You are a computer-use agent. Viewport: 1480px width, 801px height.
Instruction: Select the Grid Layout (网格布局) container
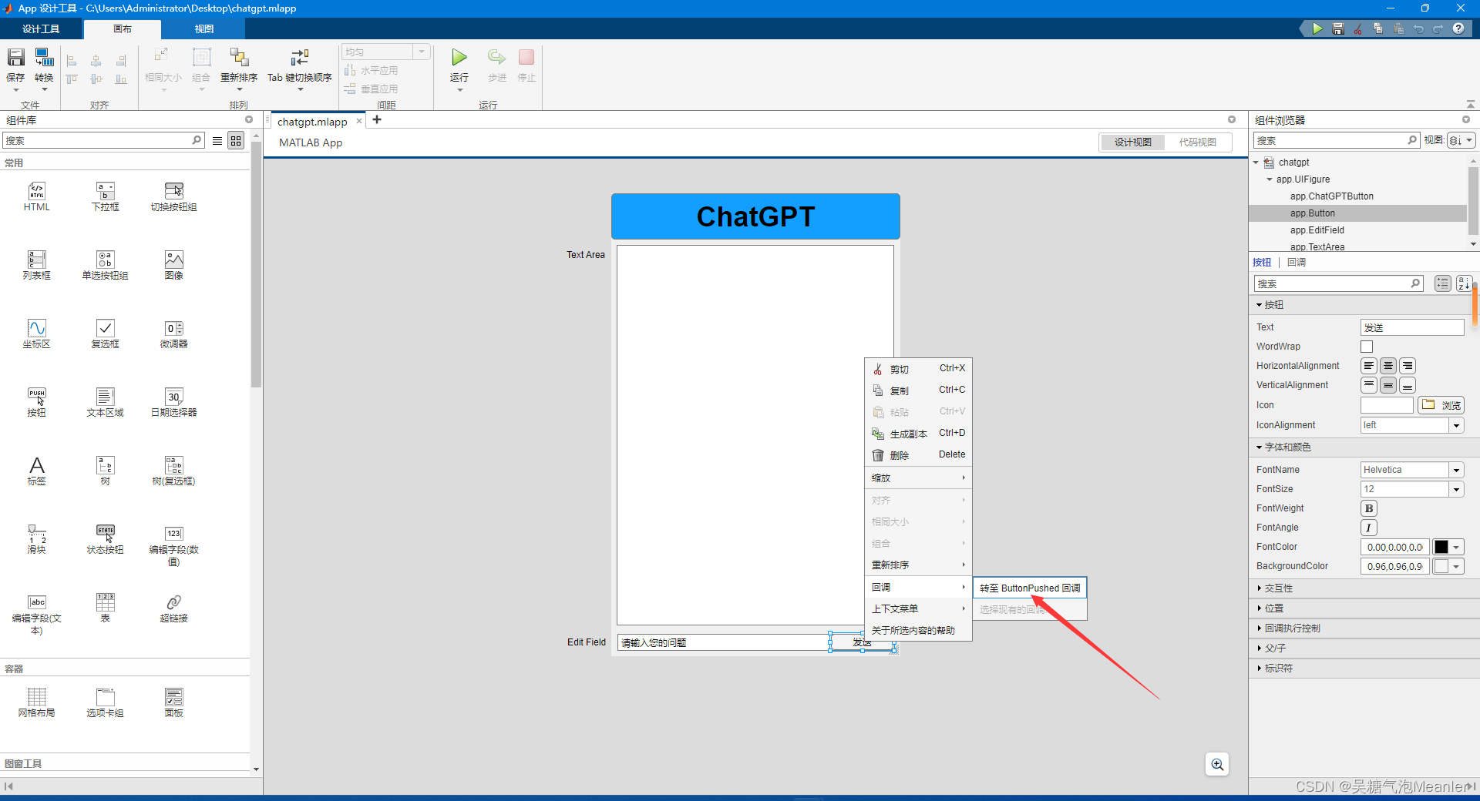[36, 703]
